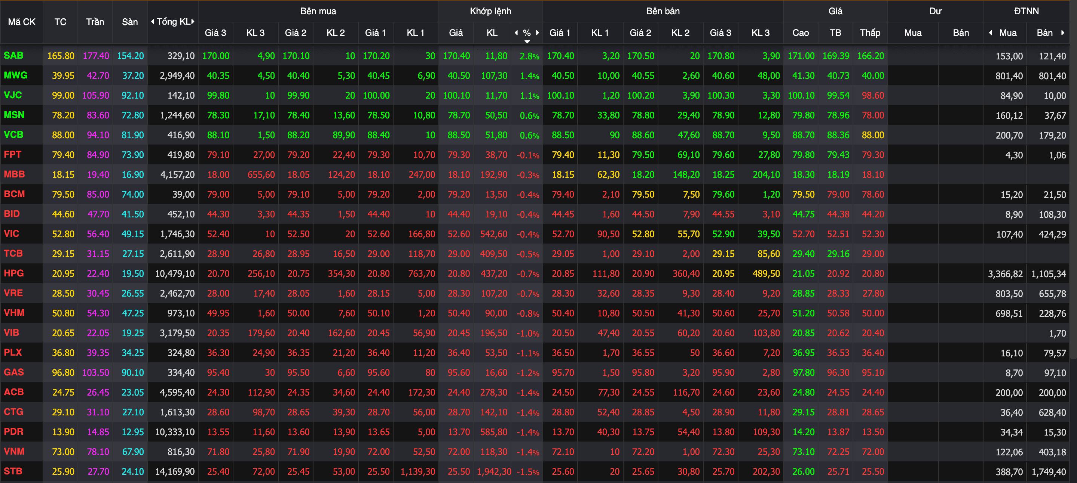Click PDR's total volume 10,333,10

174,432
